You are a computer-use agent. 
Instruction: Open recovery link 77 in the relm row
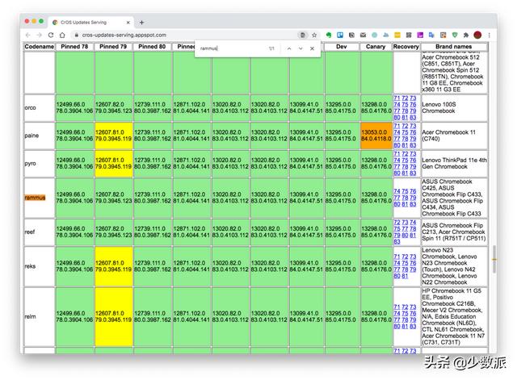tap(397, 319)
